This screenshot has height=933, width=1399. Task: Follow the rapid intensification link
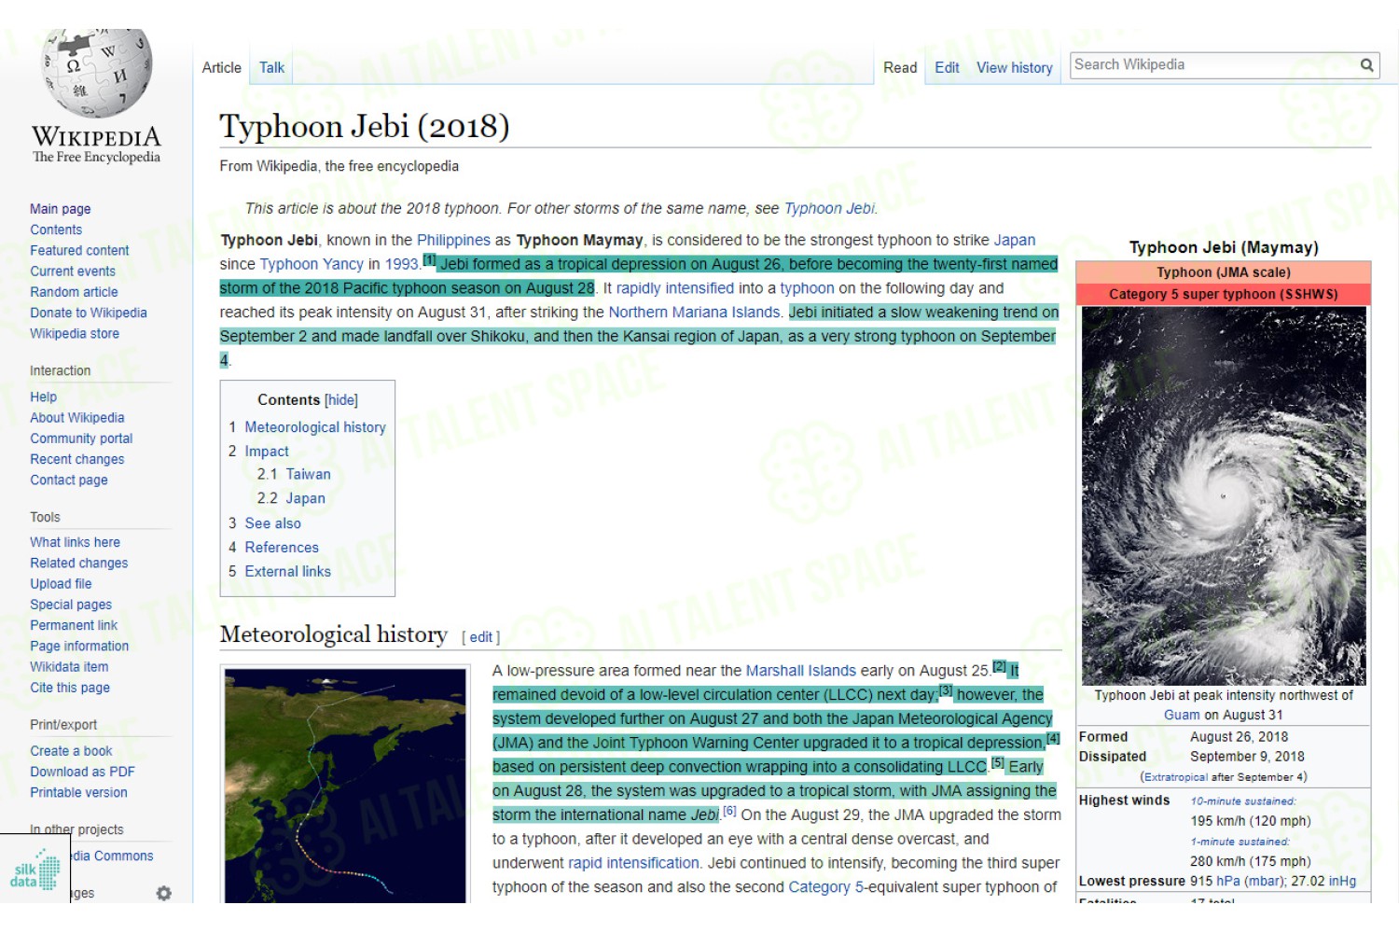(633, 864)
